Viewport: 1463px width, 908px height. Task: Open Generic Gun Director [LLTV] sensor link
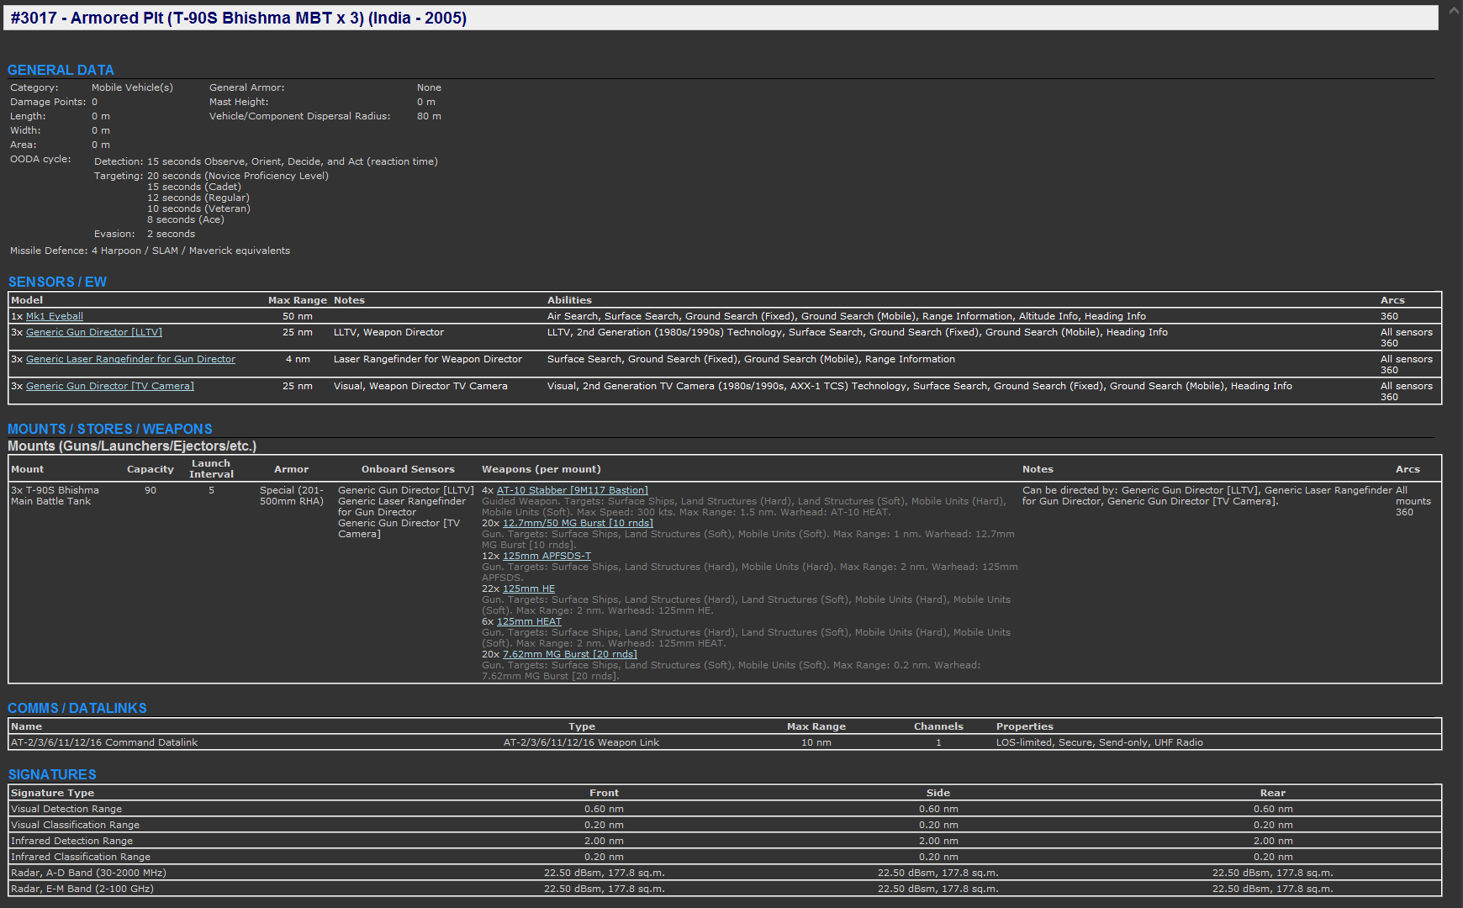(x=94, y=332)
